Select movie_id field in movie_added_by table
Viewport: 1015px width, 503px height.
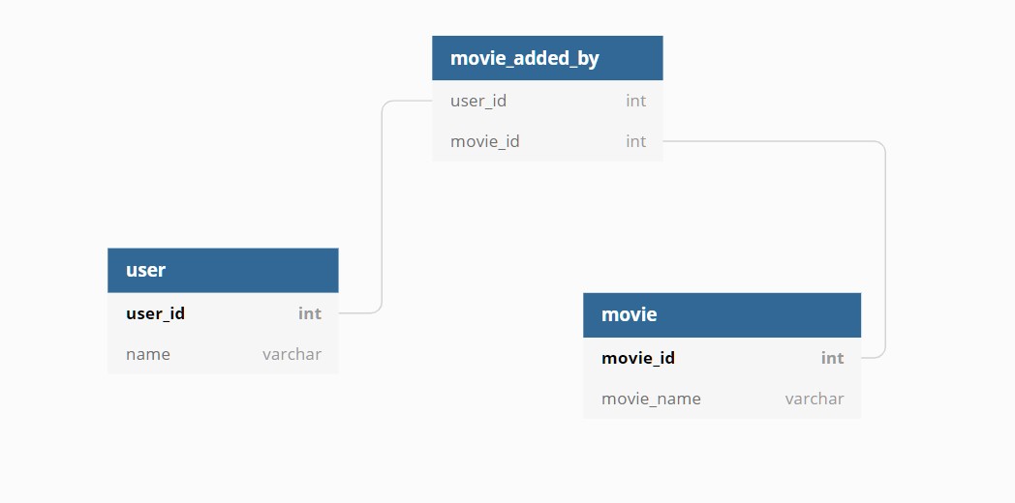click(x=485, y=141)
